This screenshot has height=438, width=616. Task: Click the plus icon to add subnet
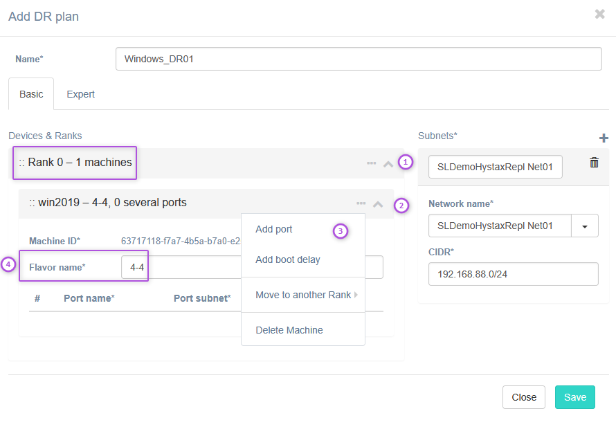(x=604, y=138)
